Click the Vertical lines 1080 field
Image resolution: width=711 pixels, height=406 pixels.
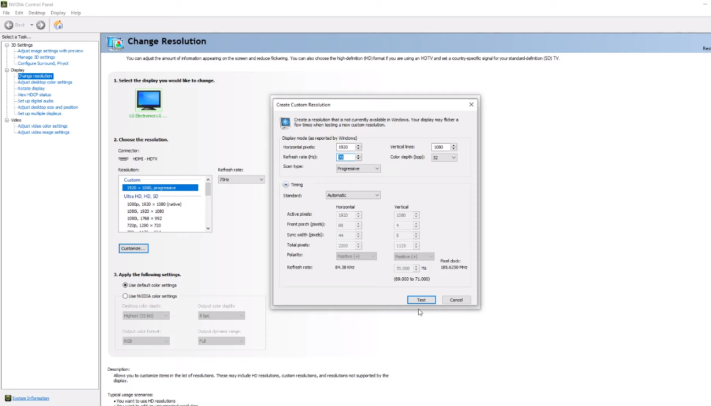441,147
